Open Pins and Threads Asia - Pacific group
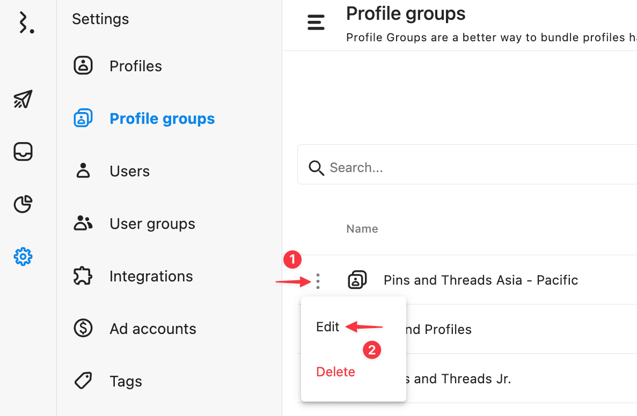This screenshot has width=637, height=416. (x=480, y=280)
